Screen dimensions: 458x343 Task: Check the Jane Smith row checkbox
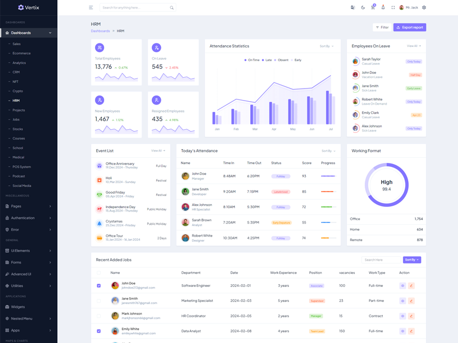tap(98, 301)
